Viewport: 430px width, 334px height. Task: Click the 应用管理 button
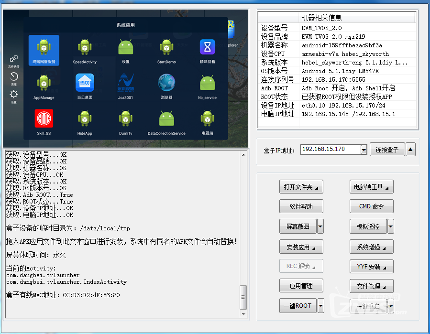[301, 286]
